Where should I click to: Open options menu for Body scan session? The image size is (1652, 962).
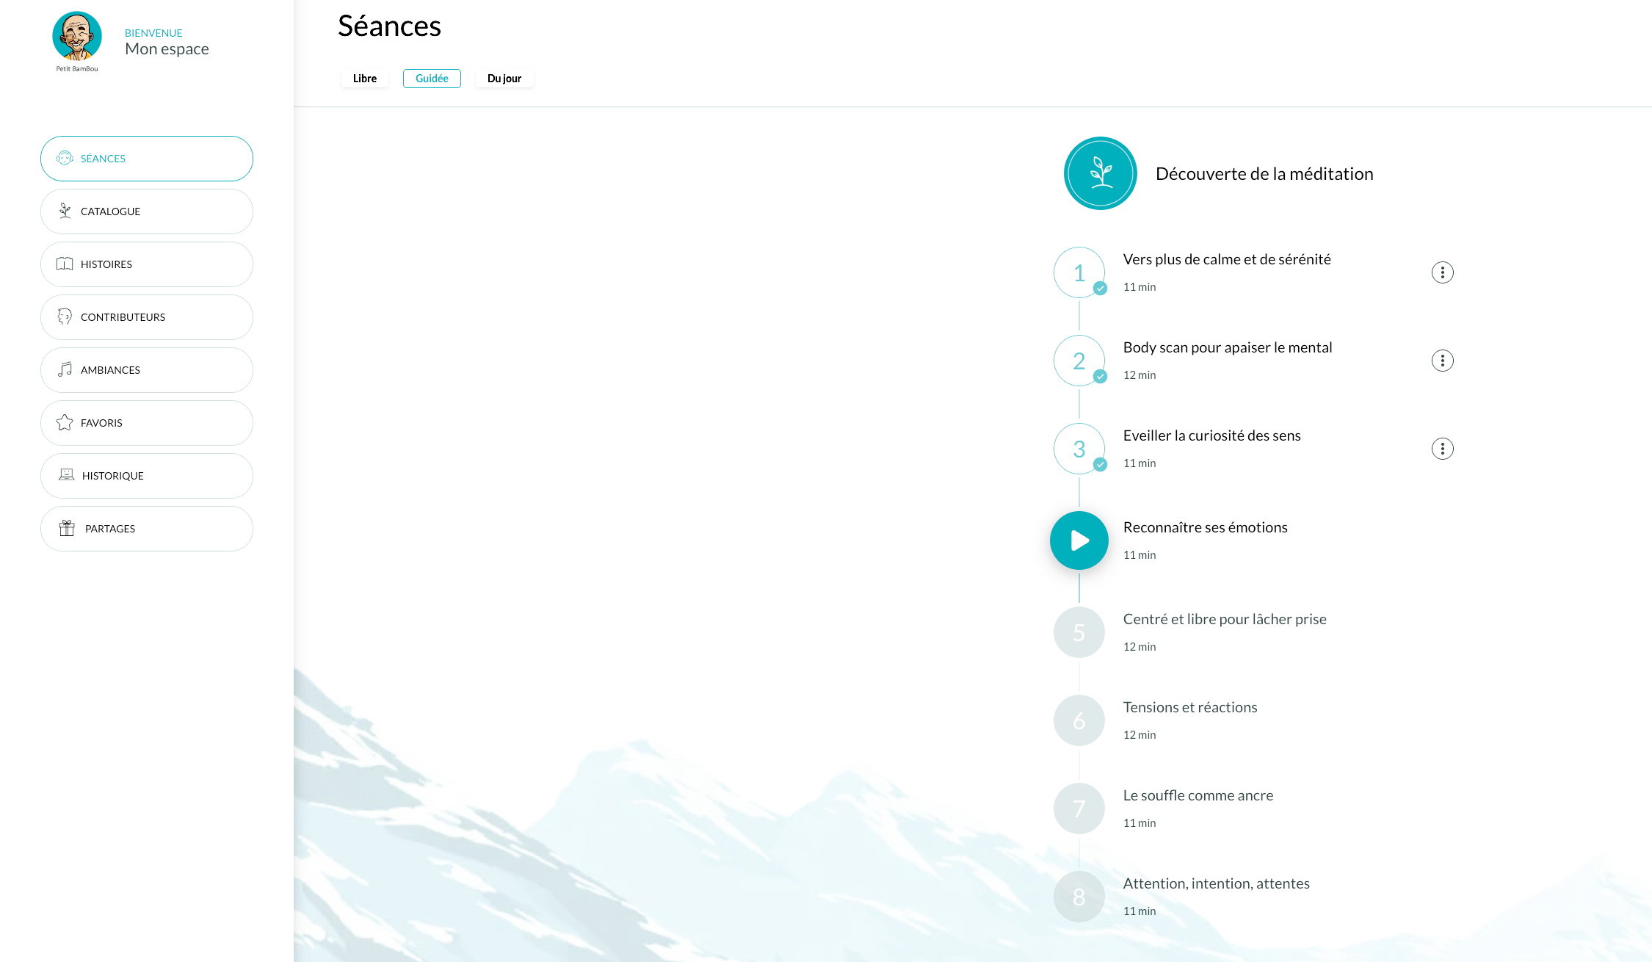click(x=1442, y=361)
